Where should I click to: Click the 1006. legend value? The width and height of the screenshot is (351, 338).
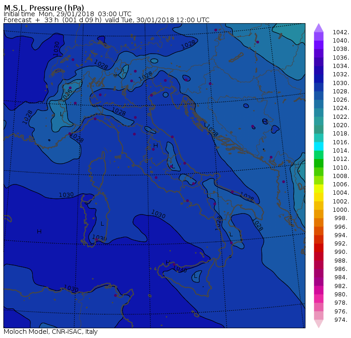pos(341,184)
